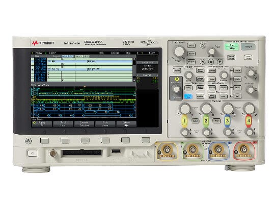Tap the Trigger button
The width and height of the screenshot is (275, 204).
[177, 71]
